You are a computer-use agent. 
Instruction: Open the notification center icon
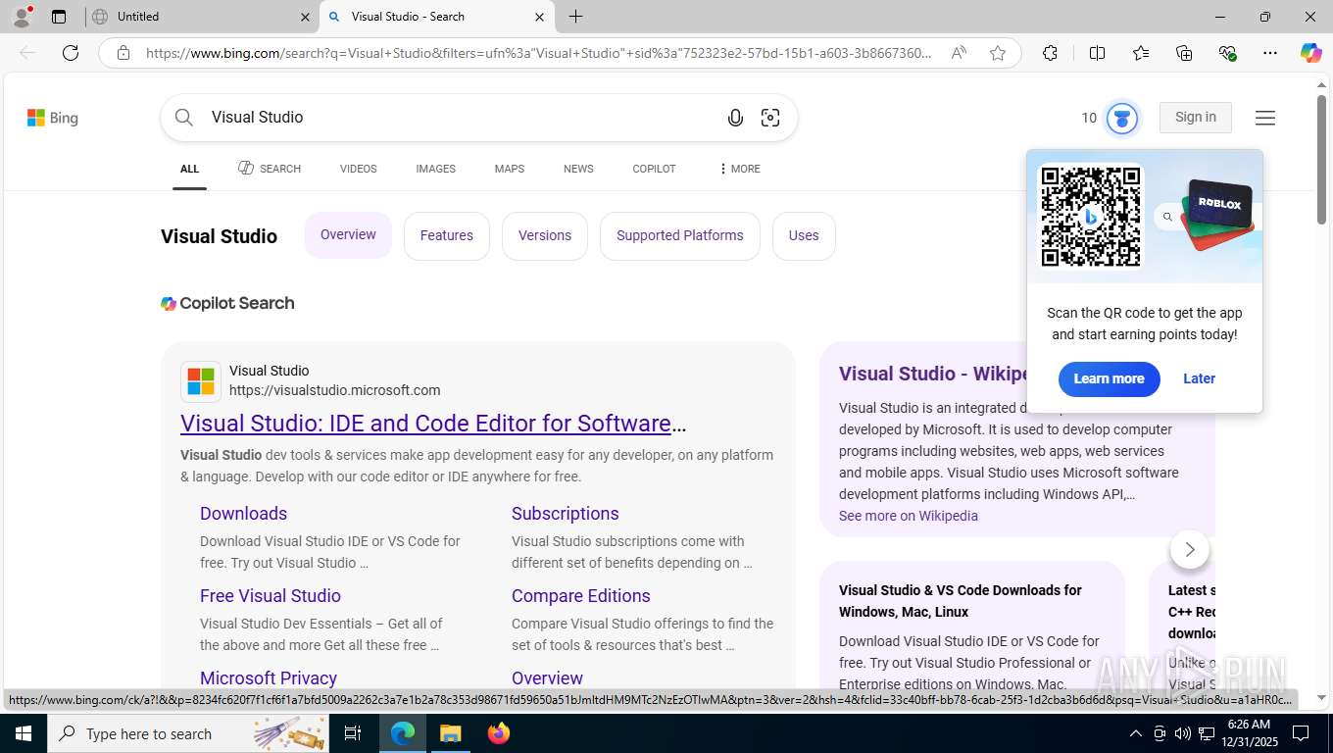pyautogui.click(x=1302, y=733)
